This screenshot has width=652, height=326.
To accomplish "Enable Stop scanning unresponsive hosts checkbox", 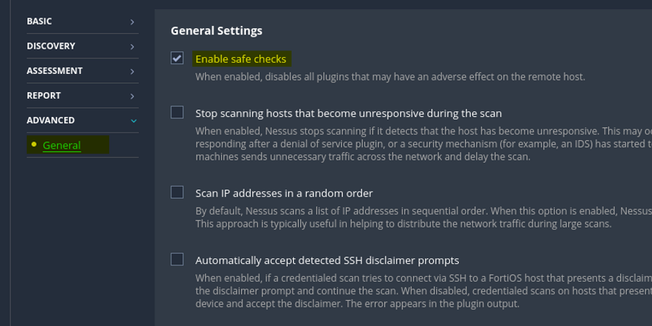I will click(x=177, y=113).
